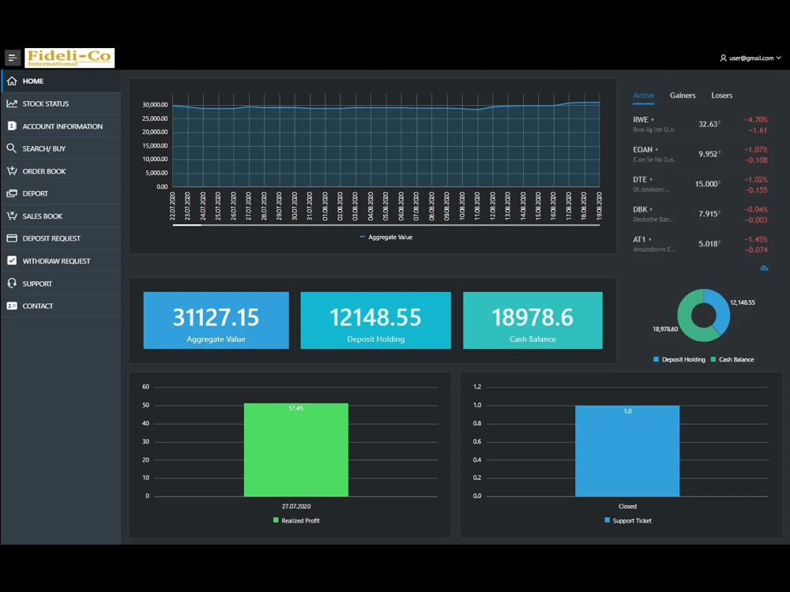Click the Sales Book cart icon
The width and height of the screenshot is (790, 592).
point(12,216)
